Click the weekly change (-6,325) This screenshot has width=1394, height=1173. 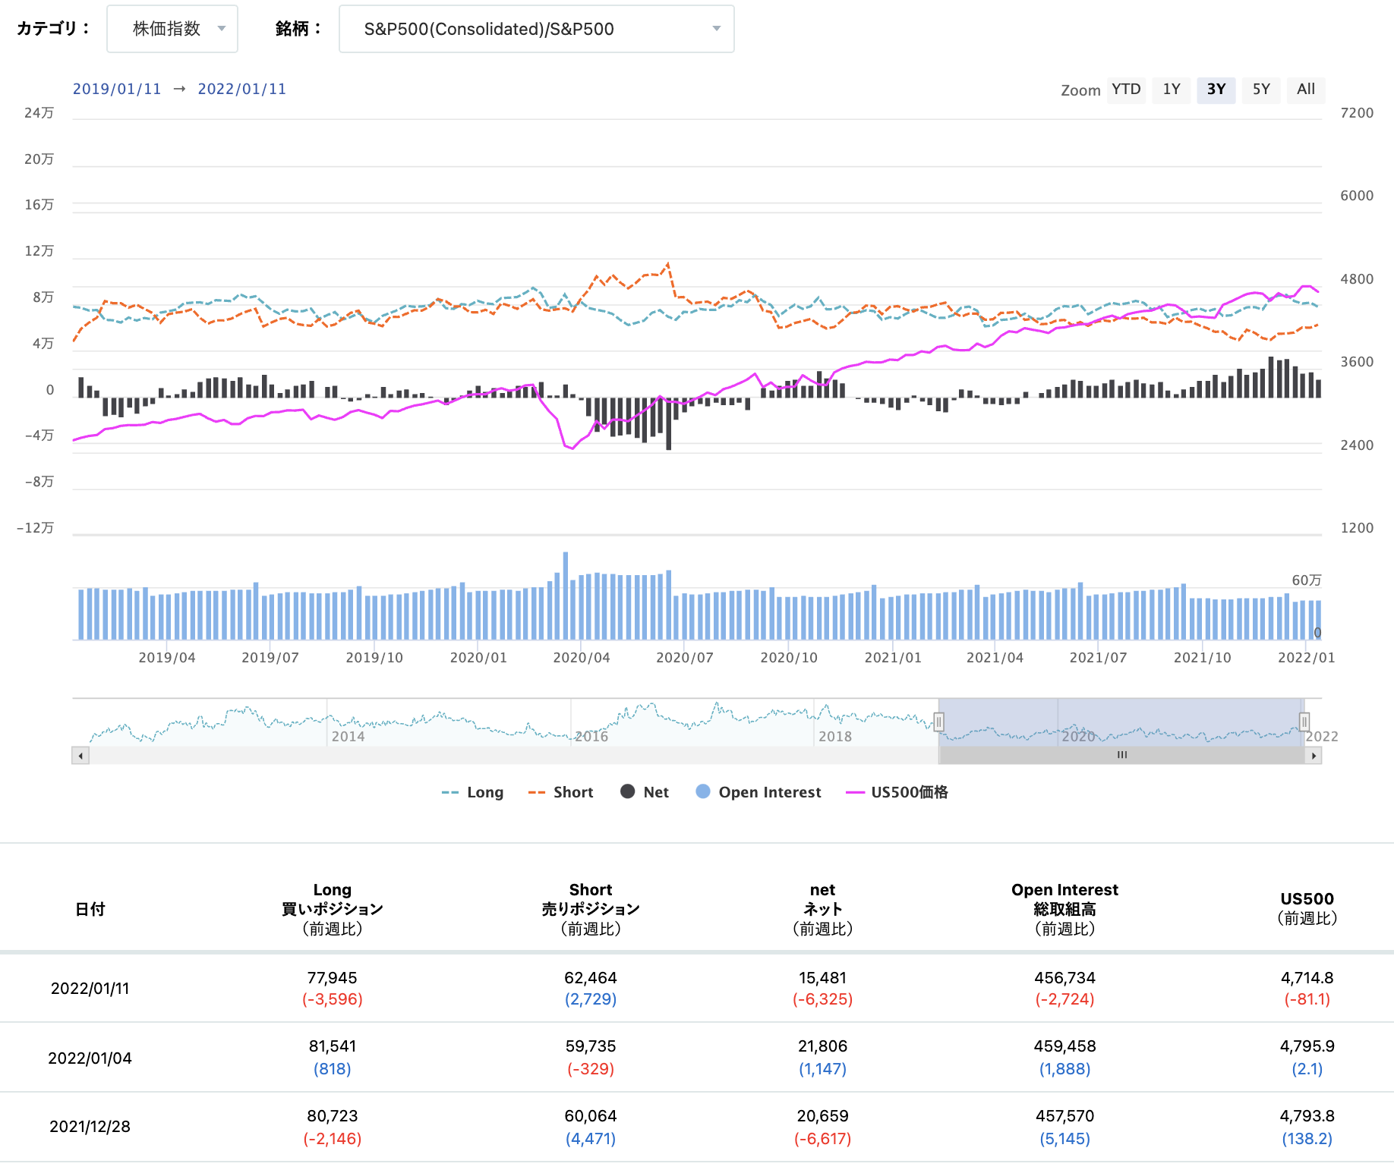(x=822, y=999)
